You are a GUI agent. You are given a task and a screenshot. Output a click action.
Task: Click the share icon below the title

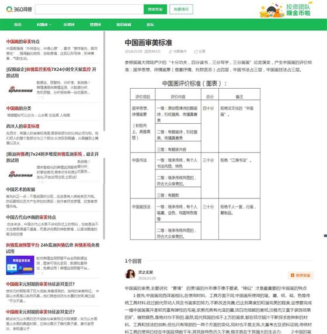(x=196, y=51)
